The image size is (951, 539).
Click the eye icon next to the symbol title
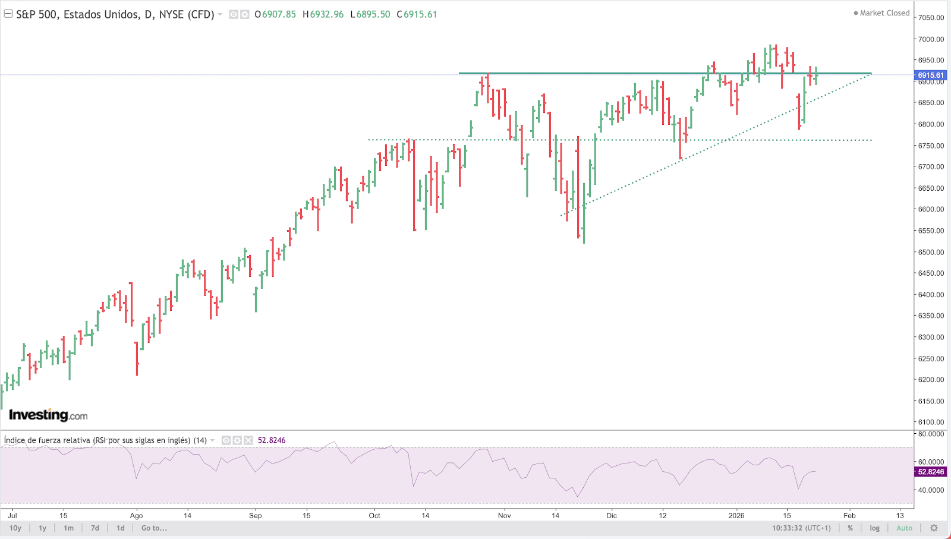(234, 14)
